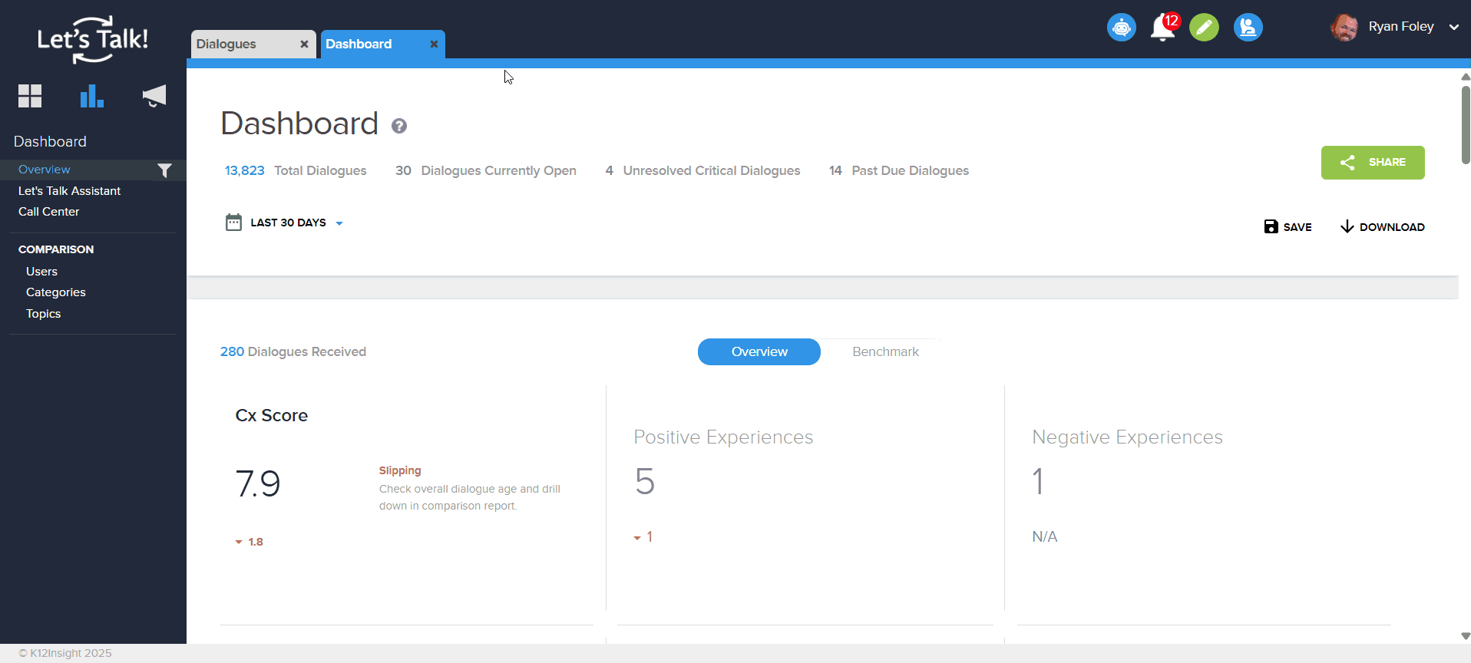
Task: Switch to the Benchmark view
Action: [x=885, y=351]
